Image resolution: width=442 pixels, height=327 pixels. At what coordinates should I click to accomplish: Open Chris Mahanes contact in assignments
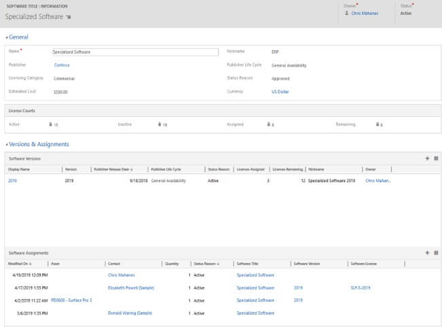coord(122,275)
